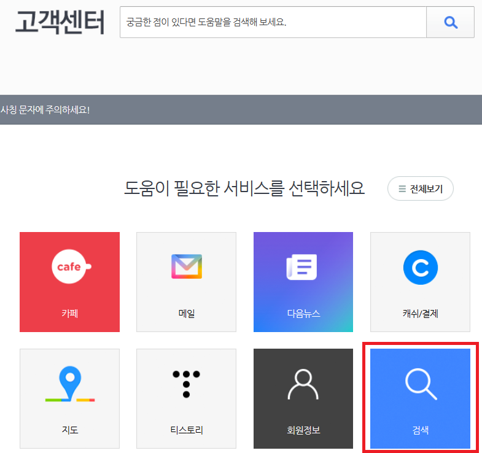Open the 티스토리 service tile
The height and width of the screenshot is (453, 482).
pyautogui.click(x=186, y=398)
